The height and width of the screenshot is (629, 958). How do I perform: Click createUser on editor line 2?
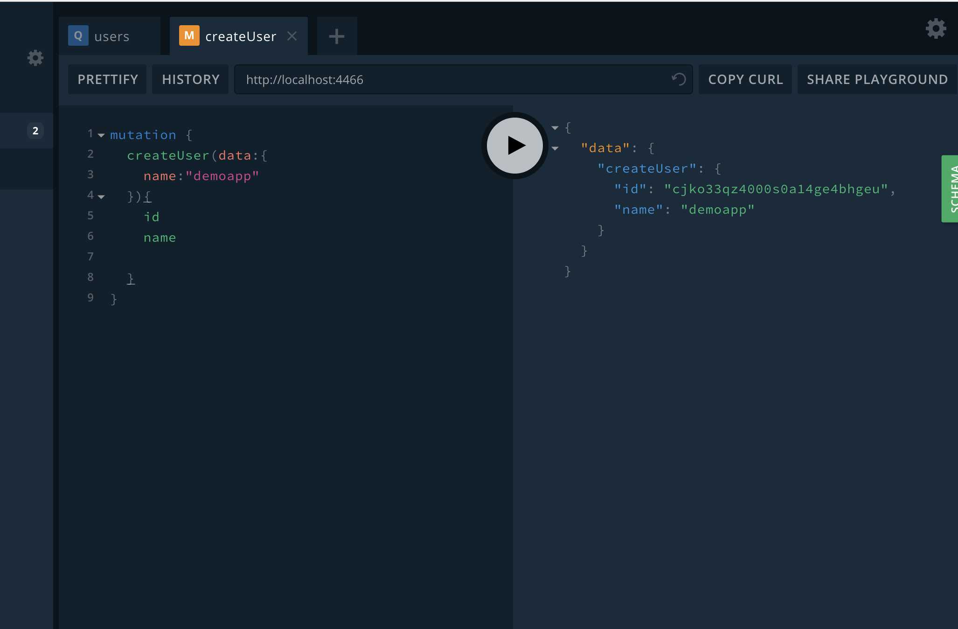coord(168,155)
